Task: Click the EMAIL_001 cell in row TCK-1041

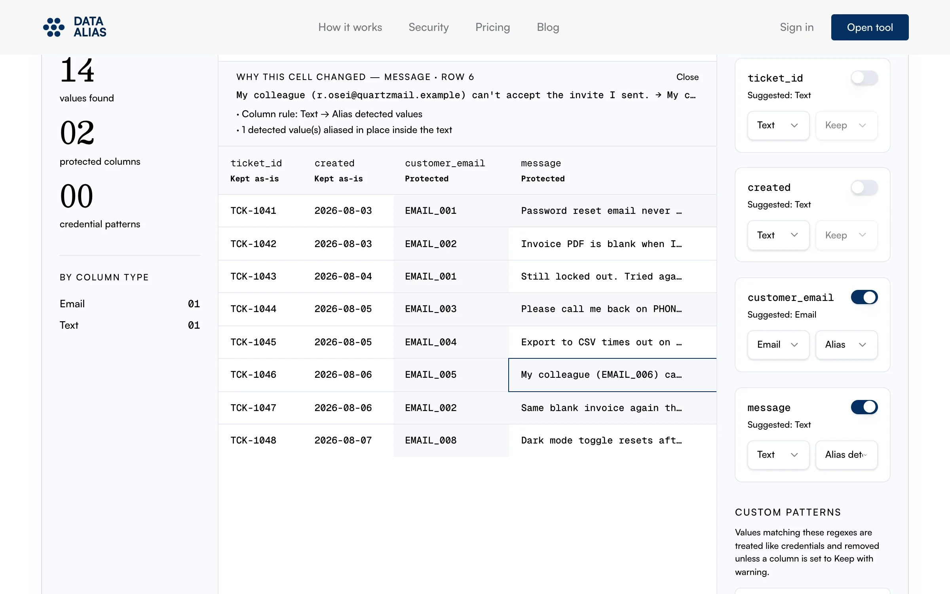Action: (x=451, y=211)
